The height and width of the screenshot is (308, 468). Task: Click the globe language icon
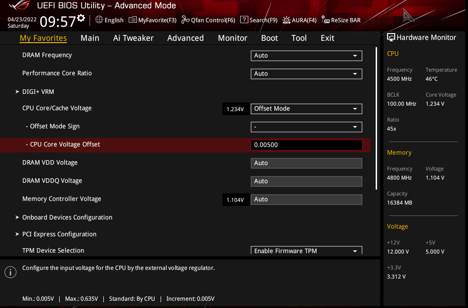(99, 20)
